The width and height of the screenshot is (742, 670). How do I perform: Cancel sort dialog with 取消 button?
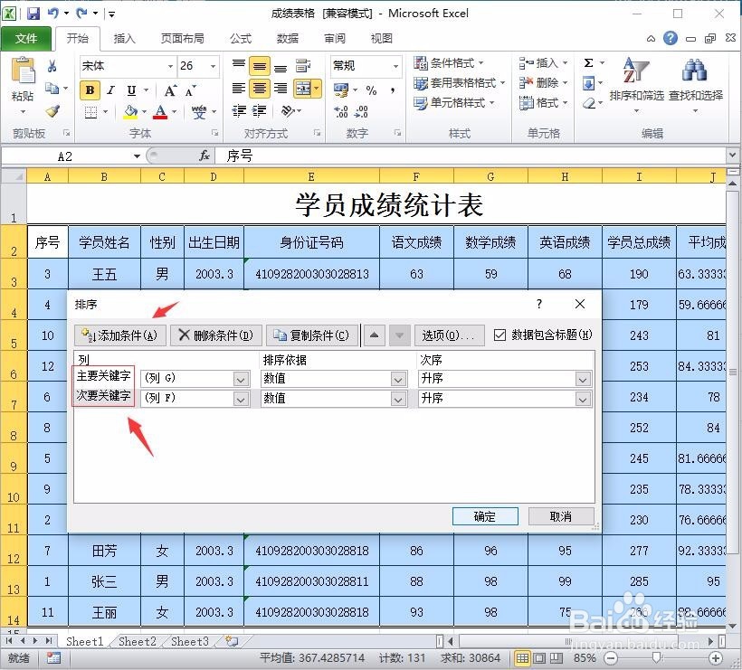(x=561, y=516)
